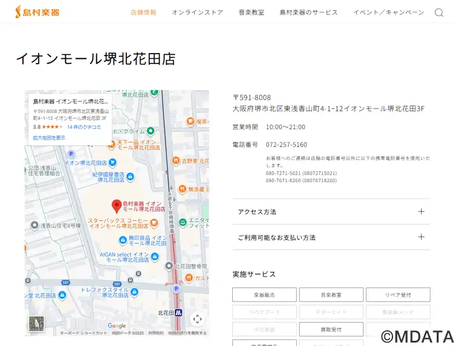461x346 pixels.
Task: Open the 店舗情報 menu item
Action: click(143, 13)
